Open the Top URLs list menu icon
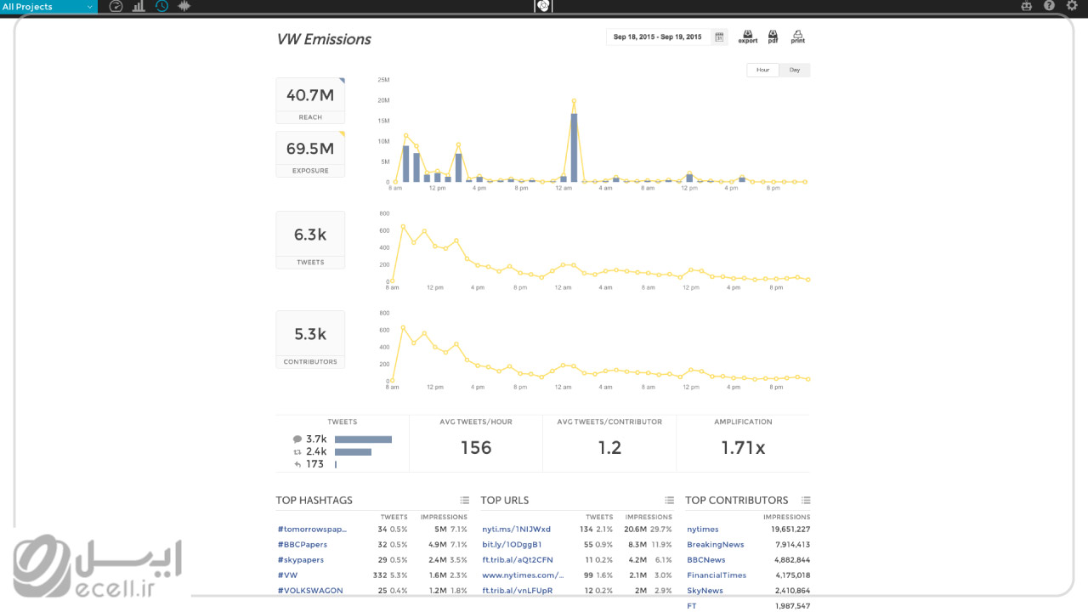This screenshot has height=612, width=1088. (670, 501)
